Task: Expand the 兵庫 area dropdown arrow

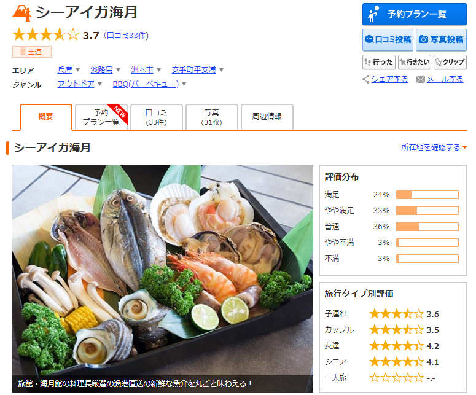Action: 78,70
